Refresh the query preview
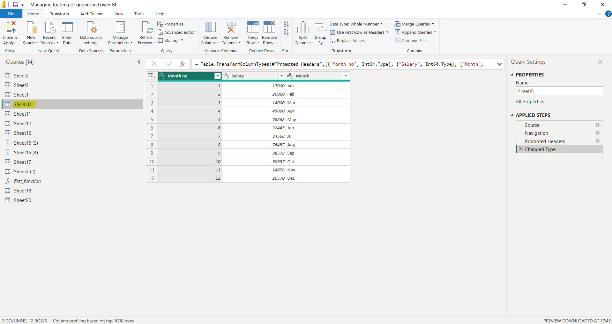Image resolution: width=612 pixels, height=324 pixels. [146, 32]
